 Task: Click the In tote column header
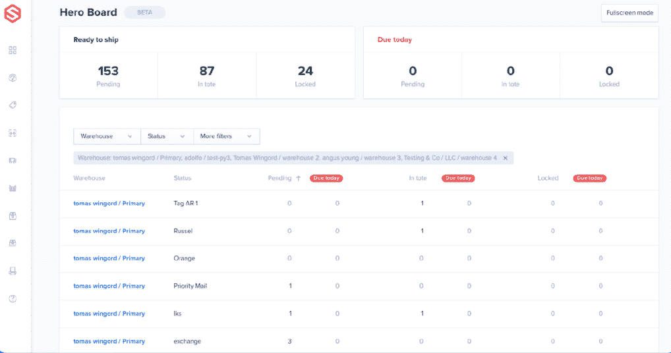click(x=418, y=178)
